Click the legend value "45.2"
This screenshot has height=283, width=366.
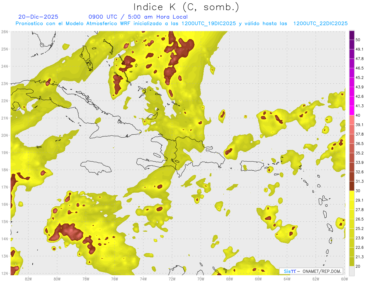click(x=360, y=78)
